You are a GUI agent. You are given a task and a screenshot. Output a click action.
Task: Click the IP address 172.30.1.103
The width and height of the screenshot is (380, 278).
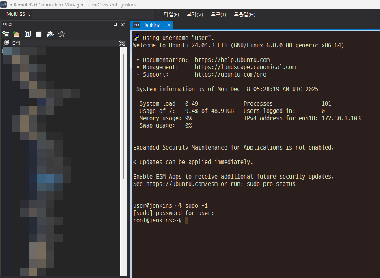pyautogui.click(x=341, y=118)
